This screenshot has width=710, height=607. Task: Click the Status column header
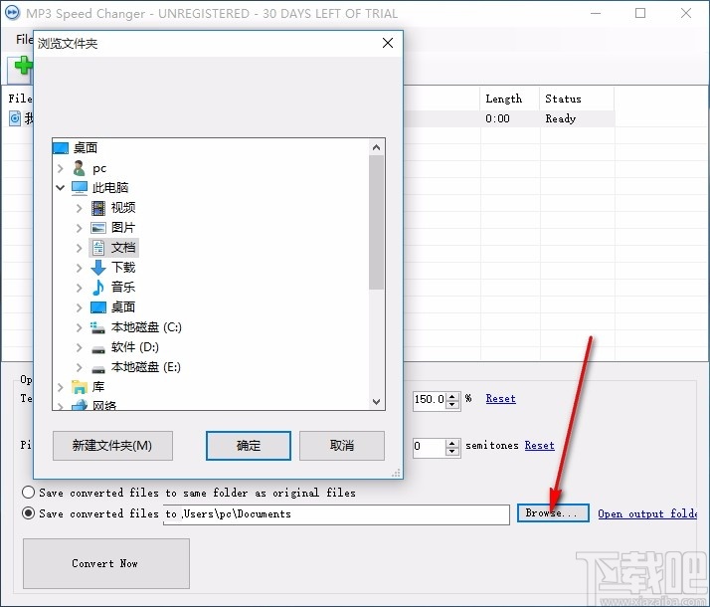[x=577, y=99]
